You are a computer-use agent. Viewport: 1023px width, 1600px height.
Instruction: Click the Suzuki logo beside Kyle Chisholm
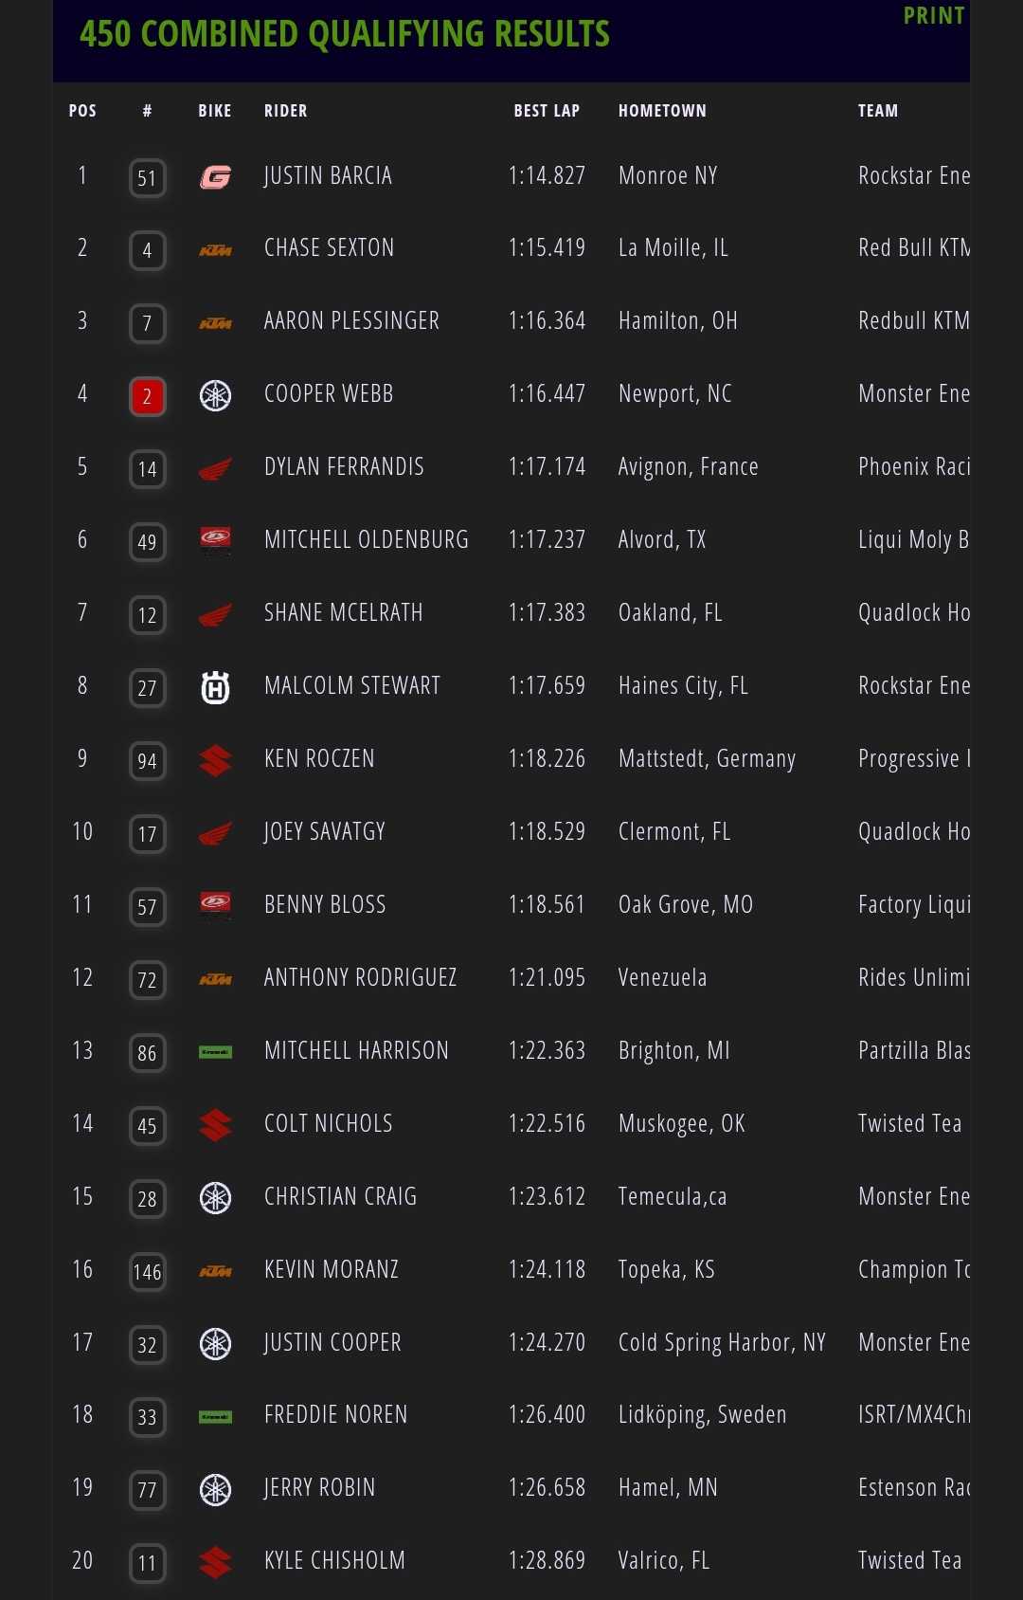(215, 1562)
